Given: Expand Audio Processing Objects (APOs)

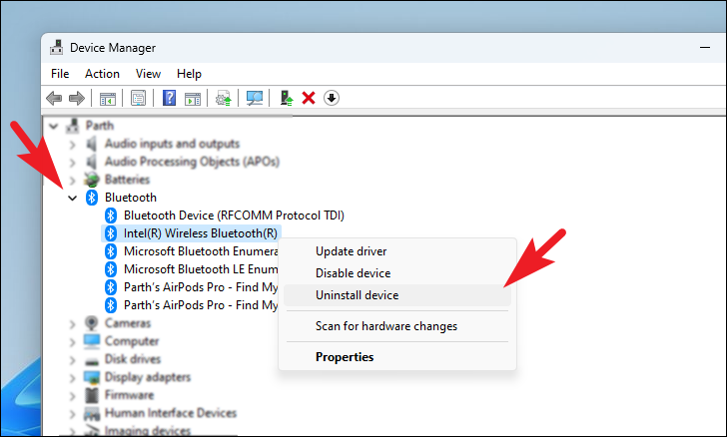Looking at the screenshot, I should coord(72,163).
